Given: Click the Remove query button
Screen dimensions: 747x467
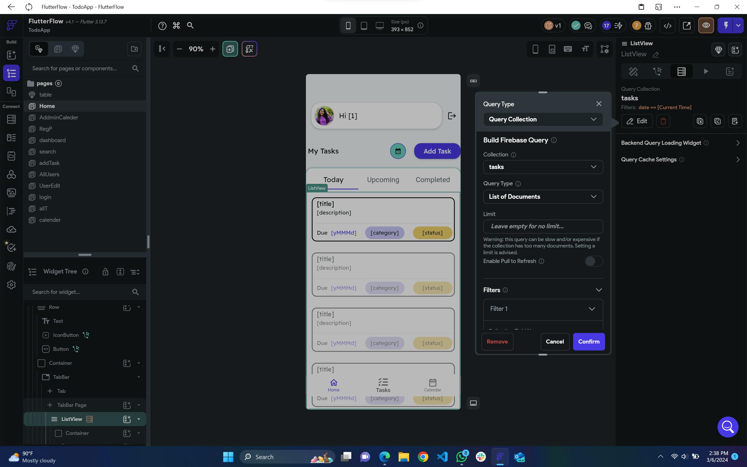Looking at the screenshot, I should point(497,341).
